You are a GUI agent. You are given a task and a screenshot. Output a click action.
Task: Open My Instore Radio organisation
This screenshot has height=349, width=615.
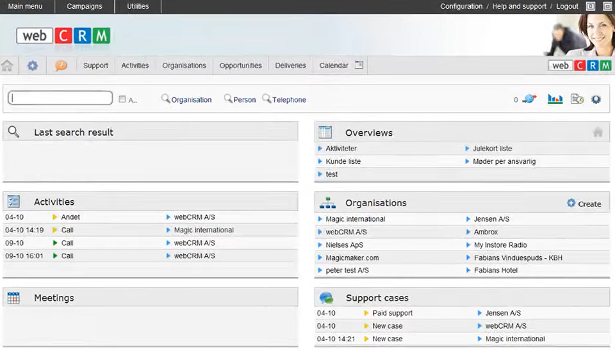500,245
